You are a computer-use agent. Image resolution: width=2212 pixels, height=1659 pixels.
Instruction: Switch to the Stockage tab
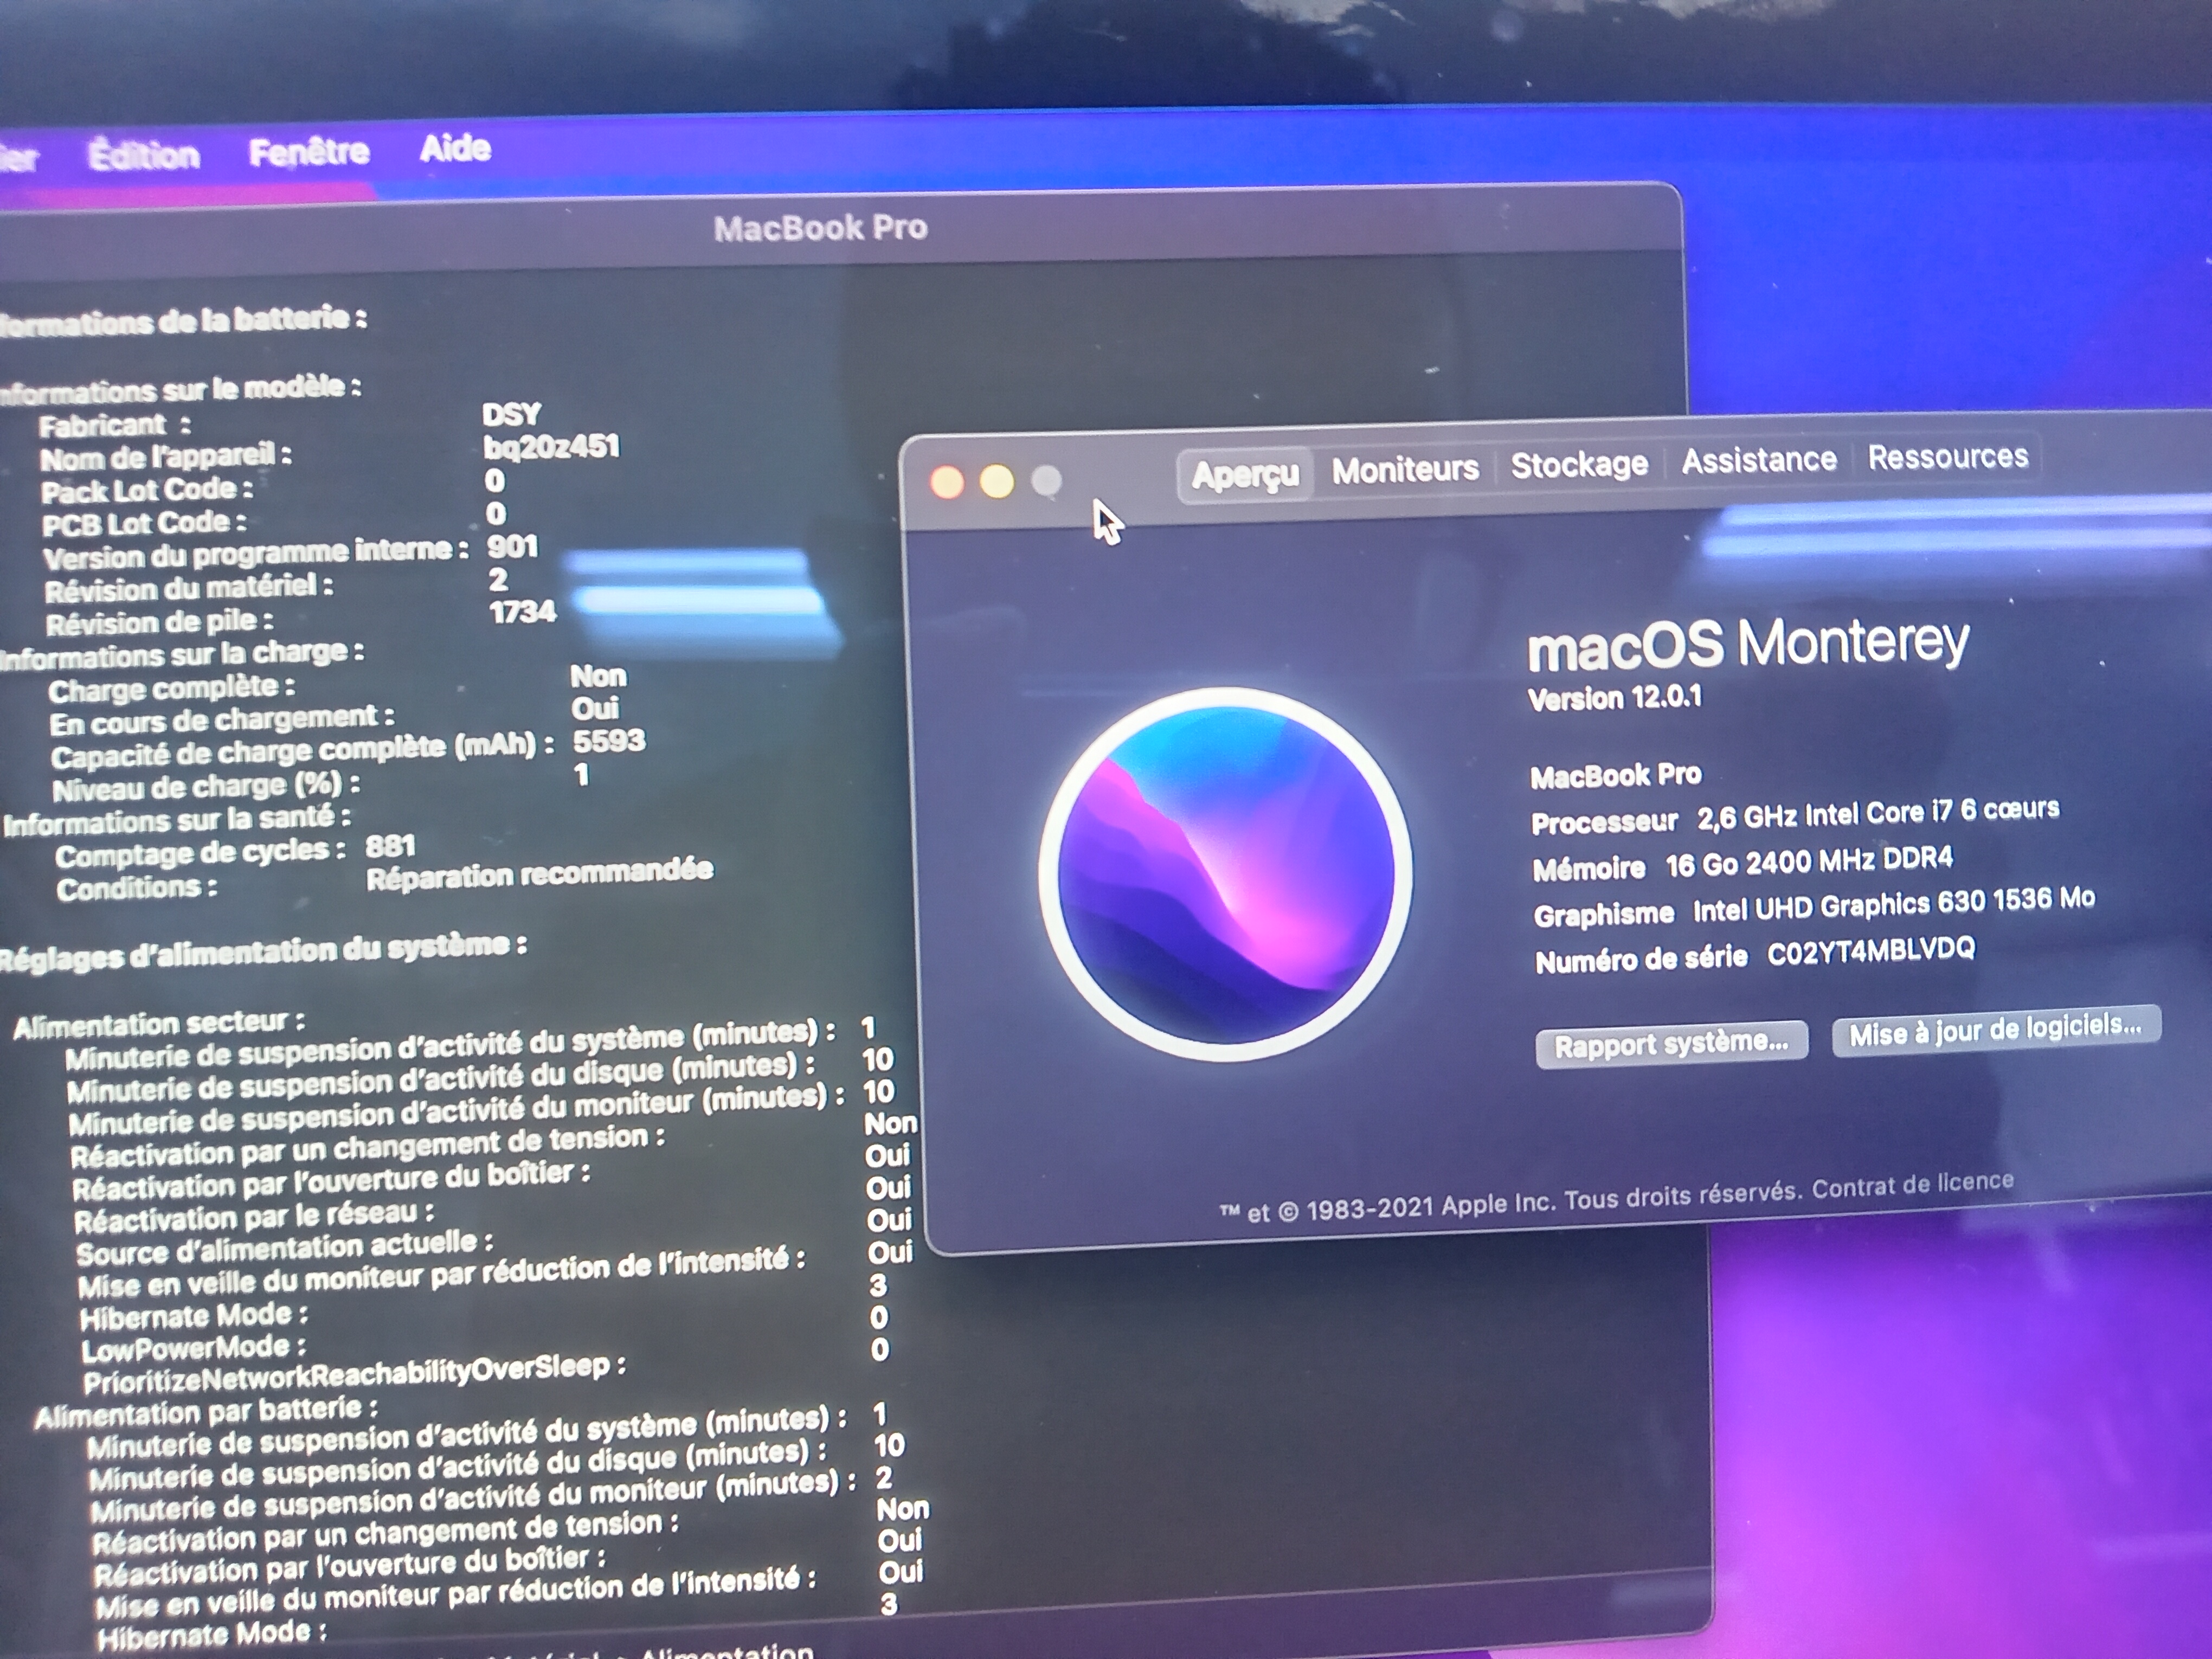coord(1579,464)
